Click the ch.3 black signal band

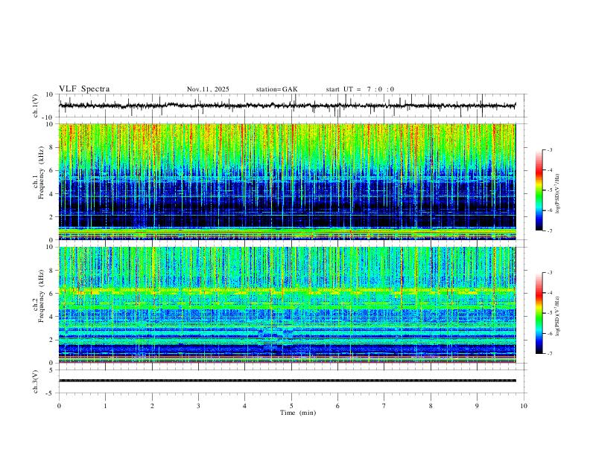coord(288,381)
